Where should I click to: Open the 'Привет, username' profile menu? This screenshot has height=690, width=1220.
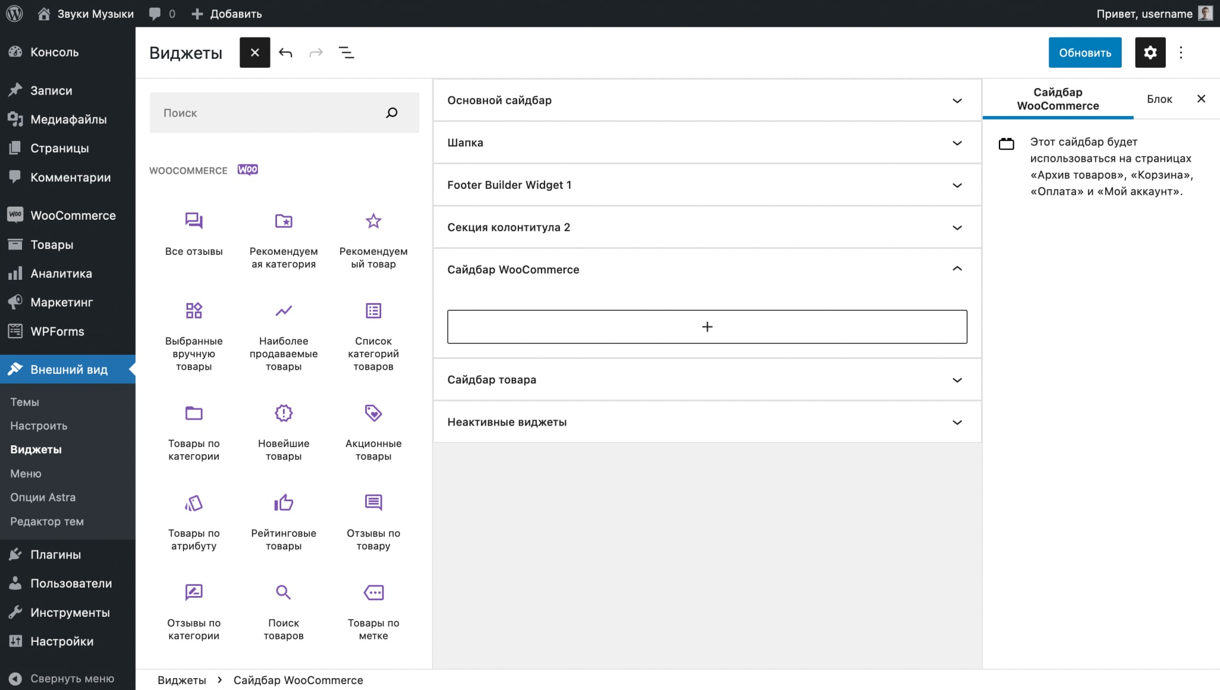pos(1154,13)
